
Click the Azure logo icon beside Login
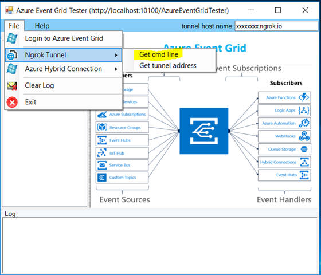click(12, 38)
